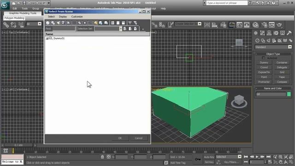Select the Geometry category icon
The height and width of the screenshot is (166, 295).
(x=257, y=41)
